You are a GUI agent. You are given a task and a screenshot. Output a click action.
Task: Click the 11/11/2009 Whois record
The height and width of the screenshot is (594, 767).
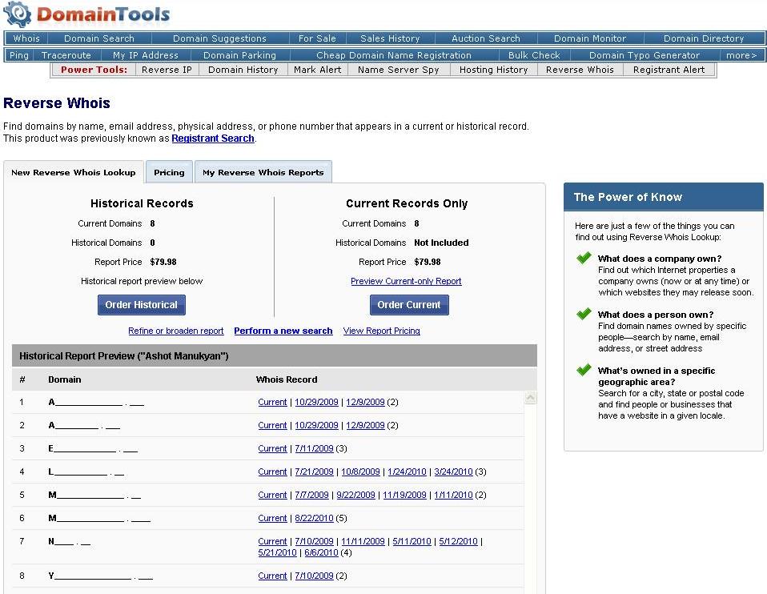(x=363, y=542)
